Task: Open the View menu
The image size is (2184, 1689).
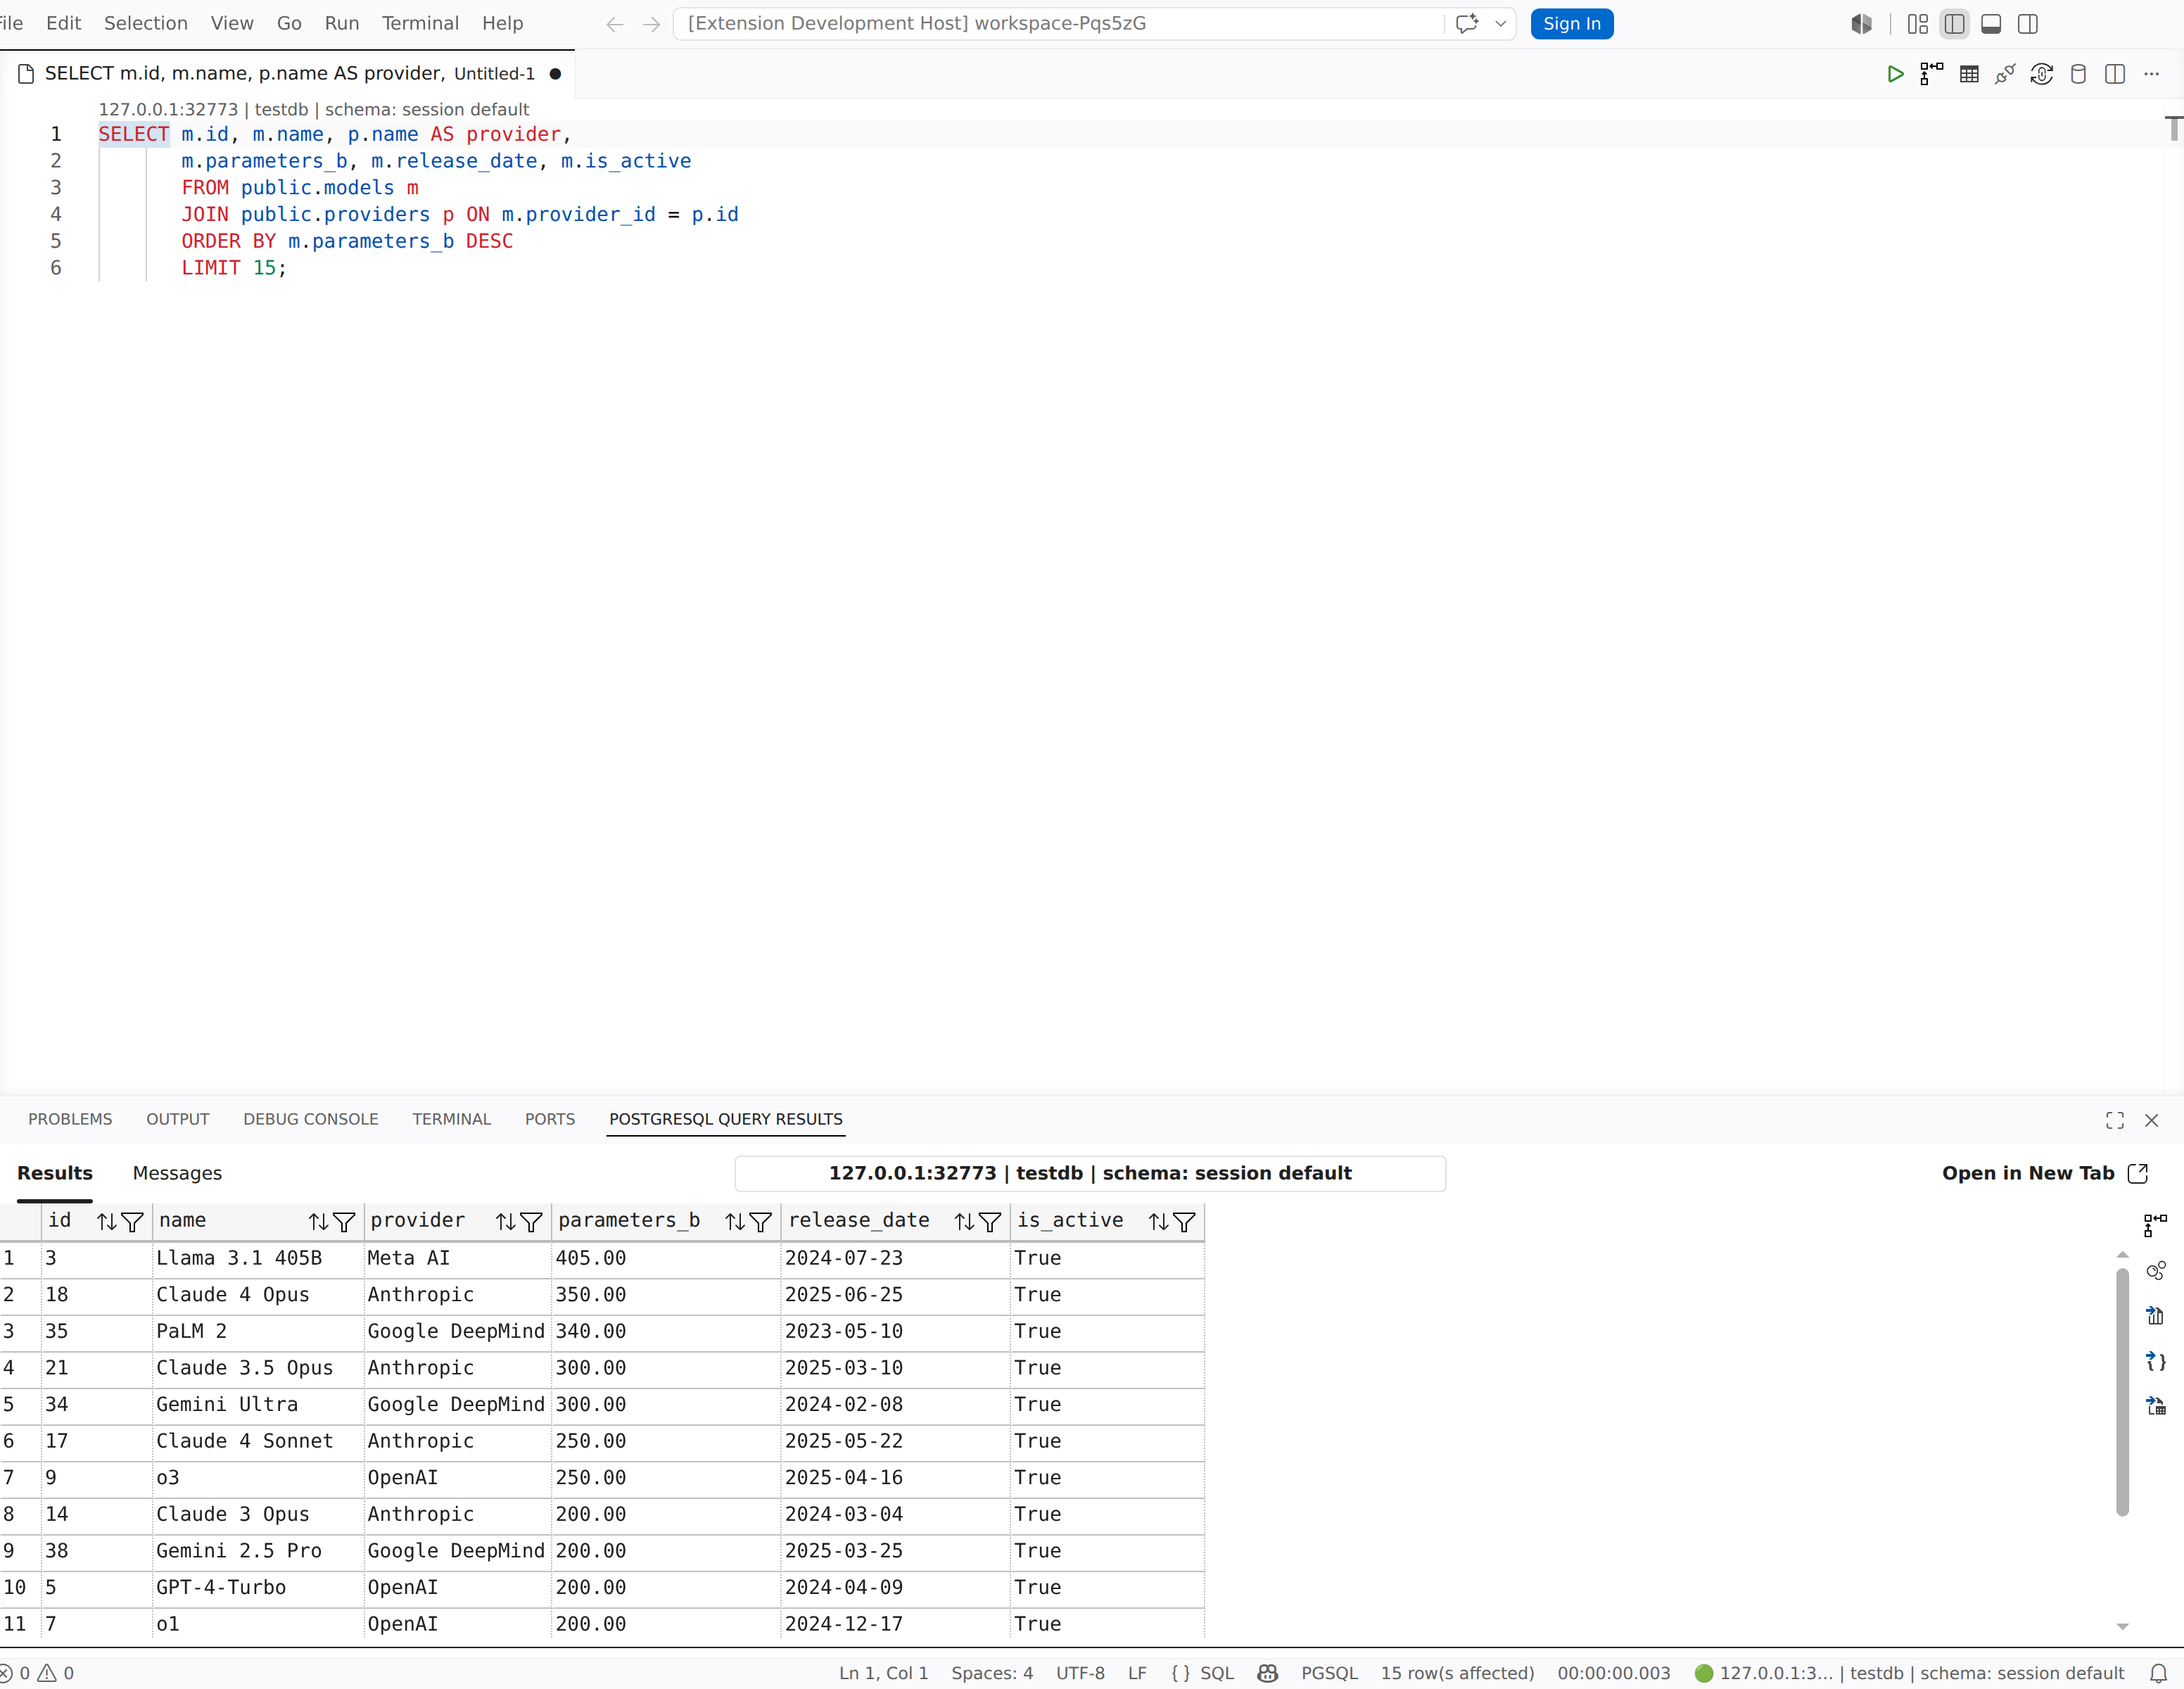Action: pos(232,23)
